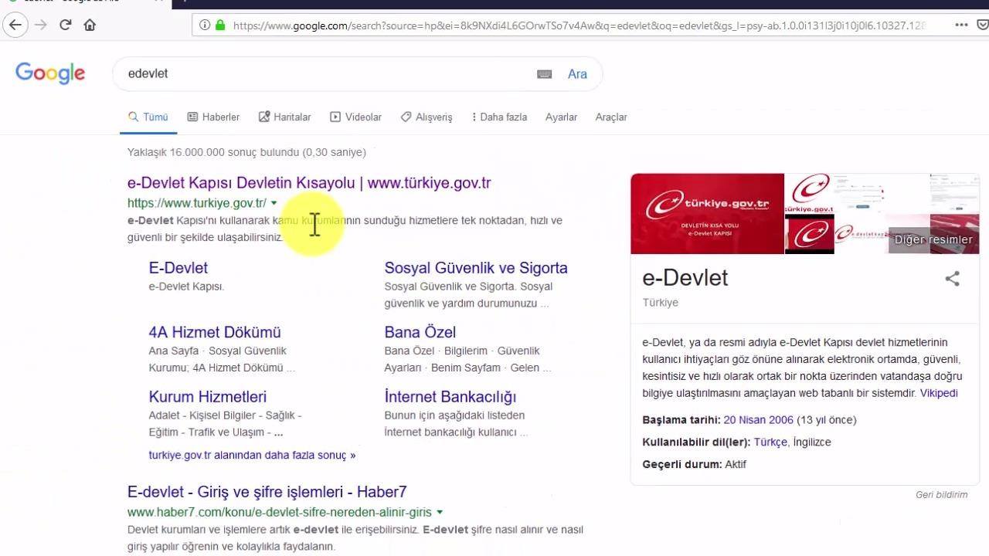Image resolution: width=989 pixels, height=556 pixels.
Task: Click the Ara search button
Action: pyautogui.click(x=577, y=74)
